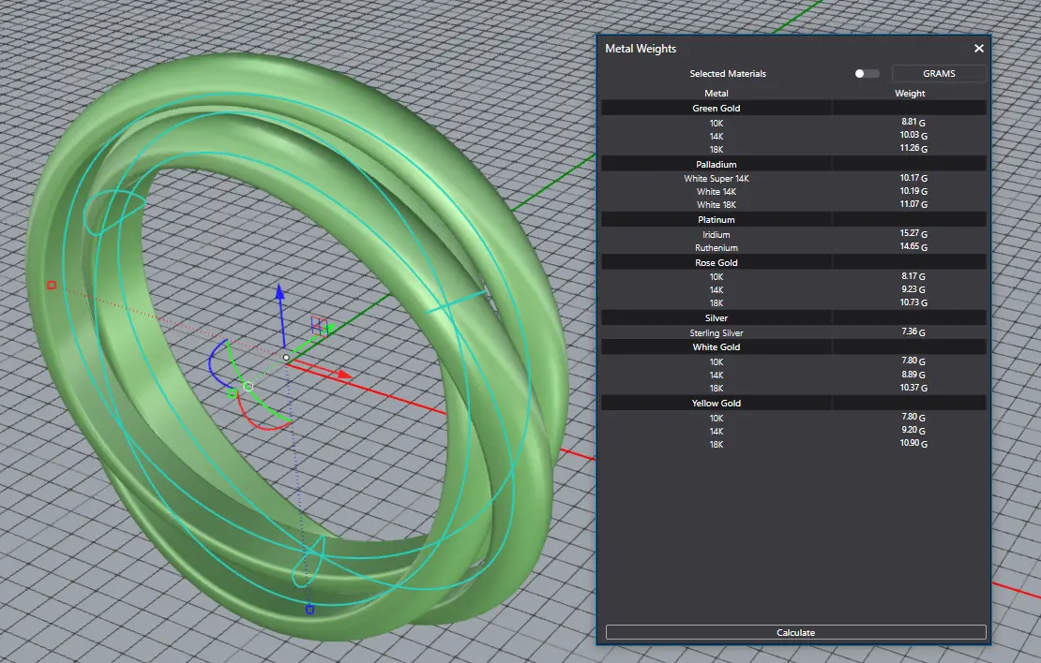
Task: Collapse the Yellow Gold group header
Action: coord(717,403)
